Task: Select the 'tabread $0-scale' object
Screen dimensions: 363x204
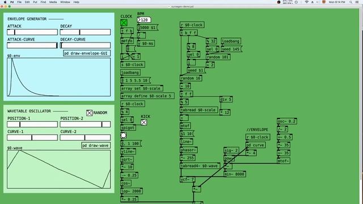Action: tap(199, 110)
